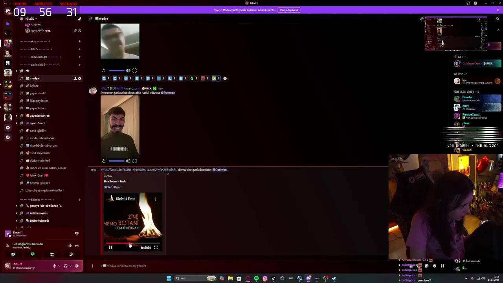Seek along the YouTube video progress bar
This screenshot has width=503, height=283.
point(132,243)
